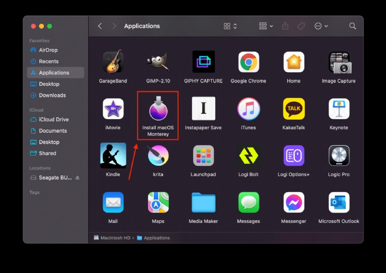Click the Share toolbar button
The image size is (386, 273).
point(285,26)
